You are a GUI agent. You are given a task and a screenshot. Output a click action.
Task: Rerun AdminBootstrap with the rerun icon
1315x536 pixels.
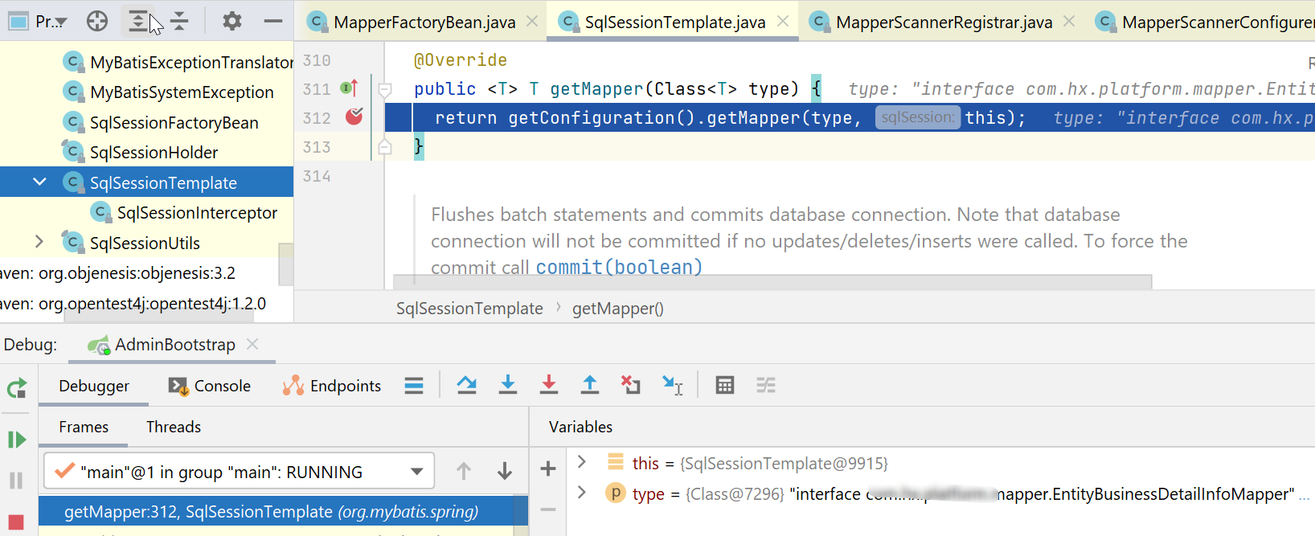(x=16, y=389)
